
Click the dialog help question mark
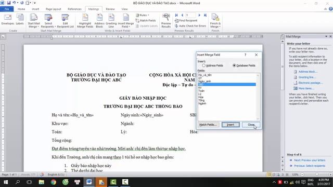[x=245, y=55]
